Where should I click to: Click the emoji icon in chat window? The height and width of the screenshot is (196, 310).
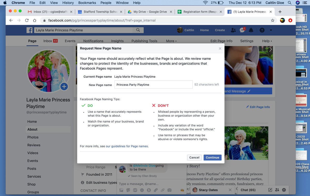(142, 190)
